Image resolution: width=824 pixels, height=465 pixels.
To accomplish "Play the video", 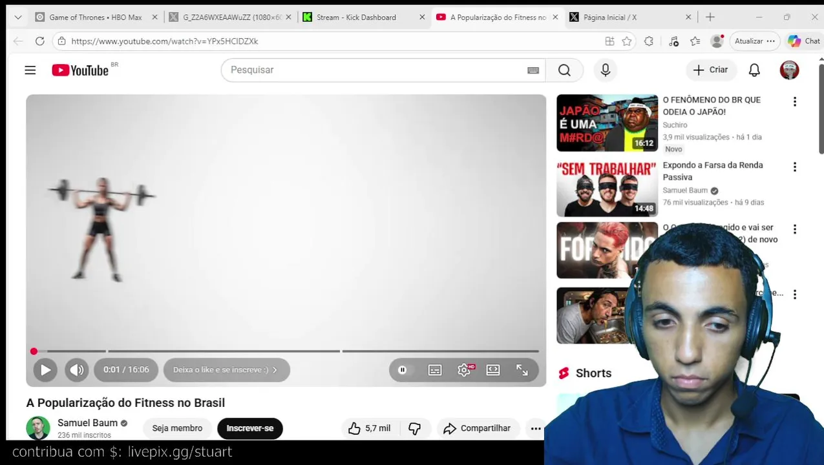I will pyautogui.click(x=45, y=370).
